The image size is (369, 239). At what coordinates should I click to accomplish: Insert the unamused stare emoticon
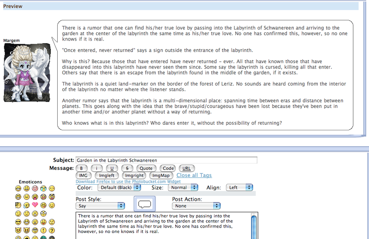tap(52, 188)
